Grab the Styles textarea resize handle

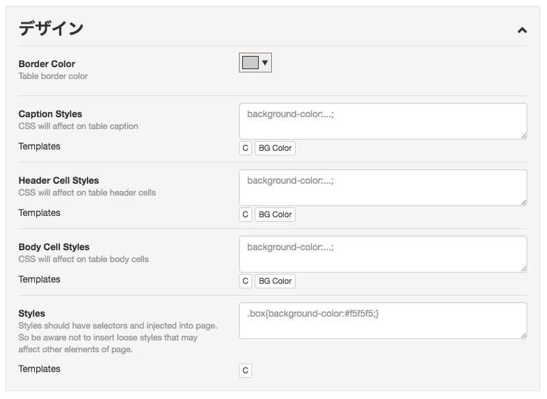pos(523,336)
